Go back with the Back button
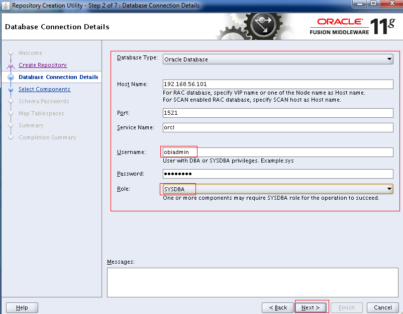 tap(278, 307)
